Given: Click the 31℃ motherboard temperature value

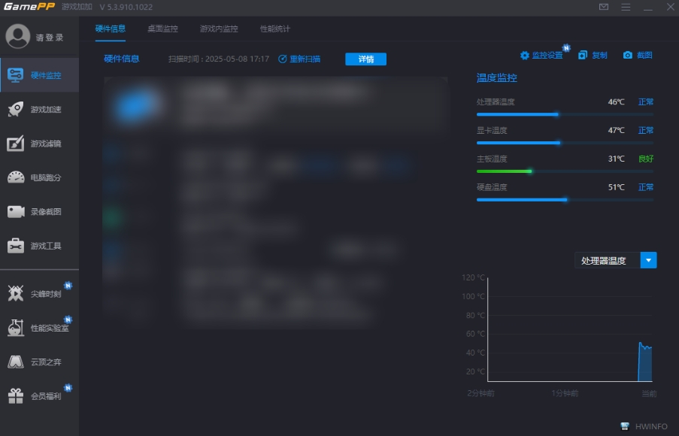Looking at the screenshot, I should 616,159.
